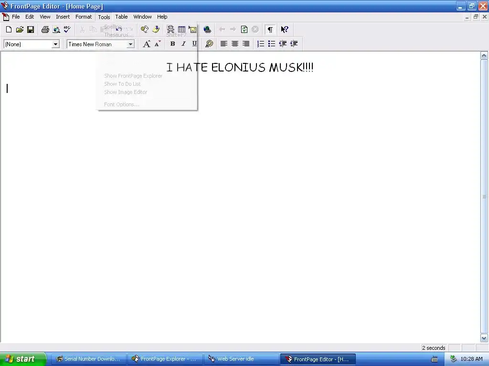The image size is (489, 366).
Task: Activate the Help pointer question mark icon
Action: pyautogui.click(x=285, y=30)
